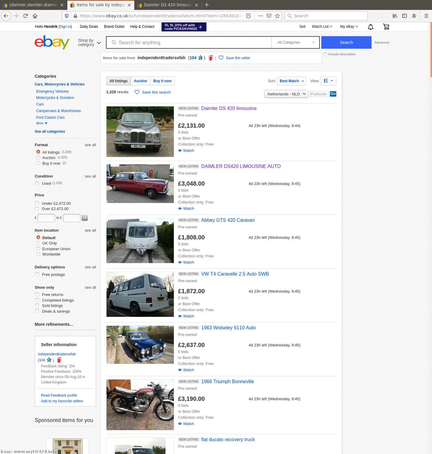
Task: Open the All Categories dropdown
Action: 296,42
